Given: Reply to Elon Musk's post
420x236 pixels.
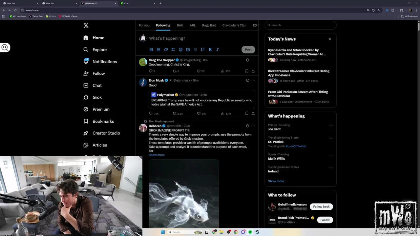Looking at the screenshot, I should click(x=151, y=113).
